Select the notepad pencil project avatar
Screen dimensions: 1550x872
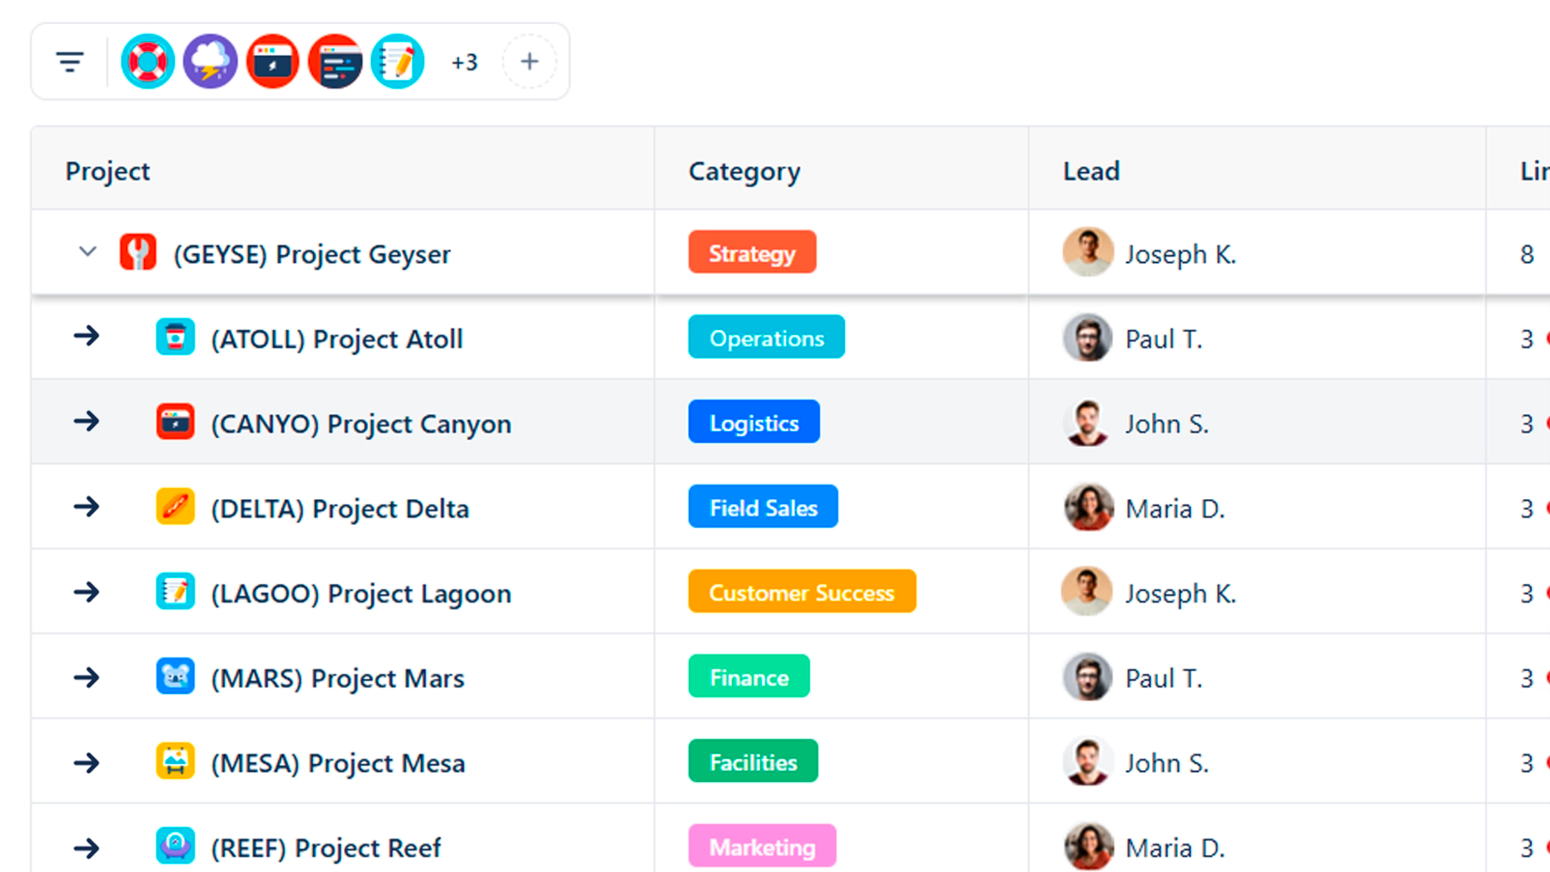pyautogui.click(x=398, y=61)
